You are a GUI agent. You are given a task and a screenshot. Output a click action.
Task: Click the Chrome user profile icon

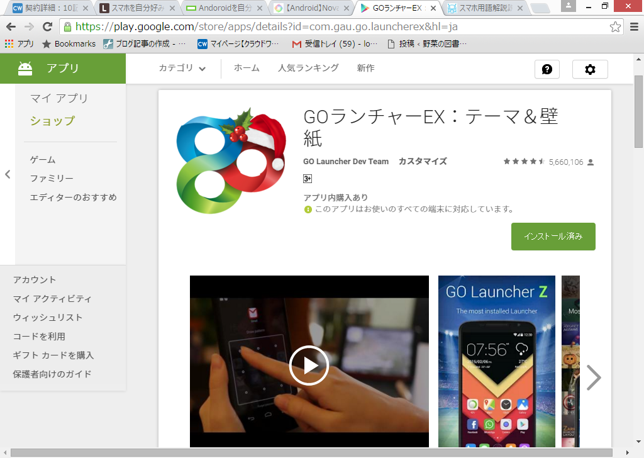coord(569,5)
